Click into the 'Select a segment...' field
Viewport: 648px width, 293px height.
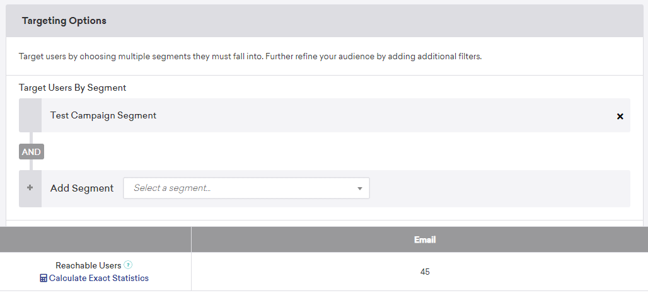[240, 188]
